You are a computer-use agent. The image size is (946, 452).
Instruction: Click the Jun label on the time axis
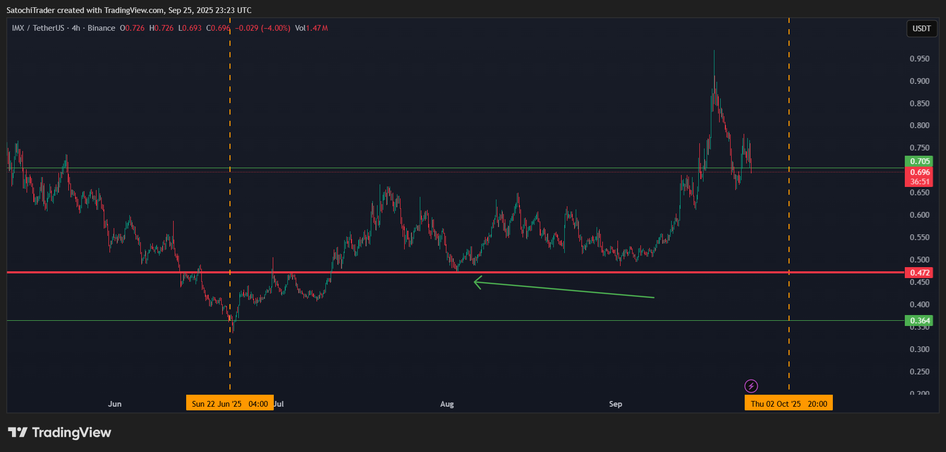click(x=115, y=404)
